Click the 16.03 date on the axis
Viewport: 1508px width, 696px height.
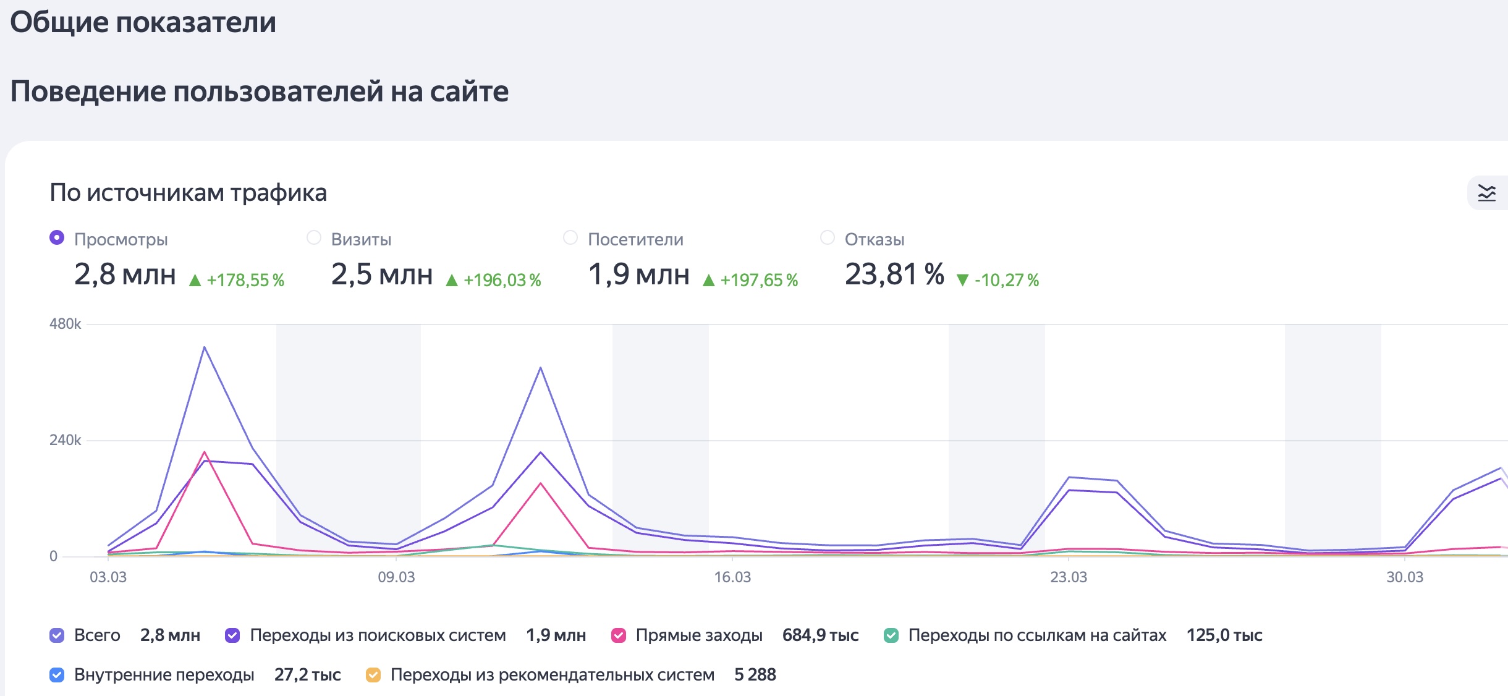732,577
